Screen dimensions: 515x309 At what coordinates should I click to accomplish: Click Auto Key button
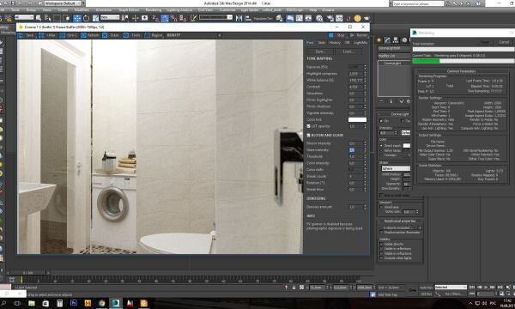426,288
